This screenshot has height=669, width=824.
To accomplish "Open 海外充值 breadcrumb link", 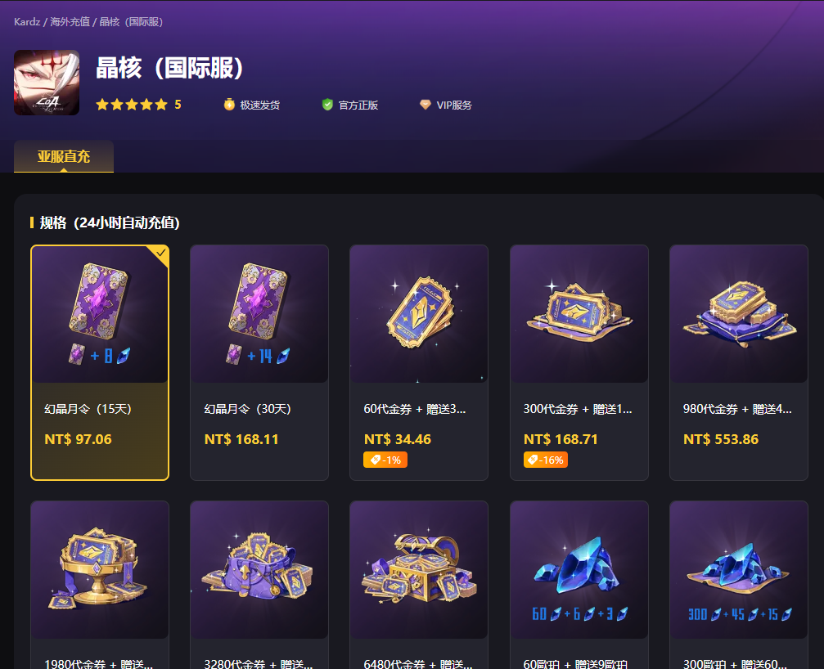I will coord(70,21).
